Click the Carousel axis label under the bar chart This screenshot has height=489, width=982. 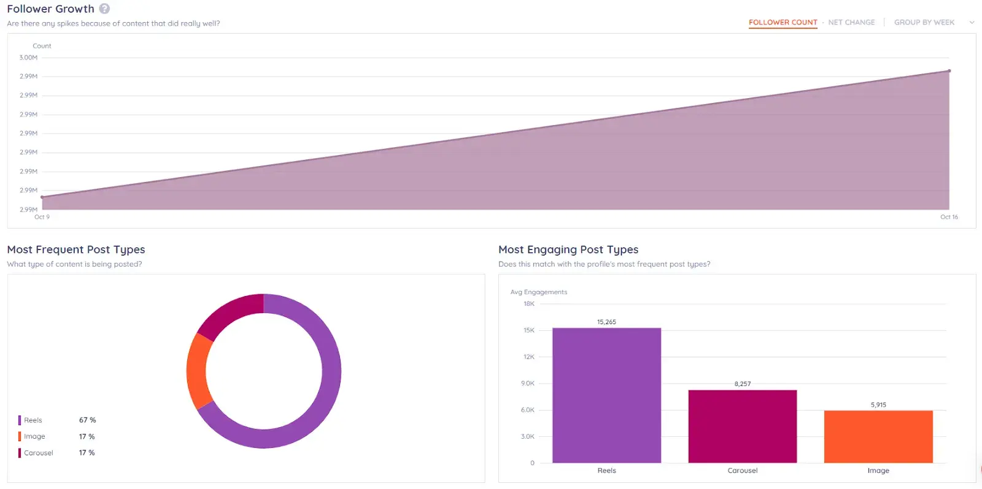coord(743,471)
